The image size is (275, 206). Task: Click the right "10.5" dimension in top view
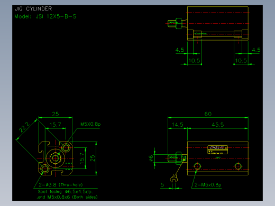click(241, 61)
